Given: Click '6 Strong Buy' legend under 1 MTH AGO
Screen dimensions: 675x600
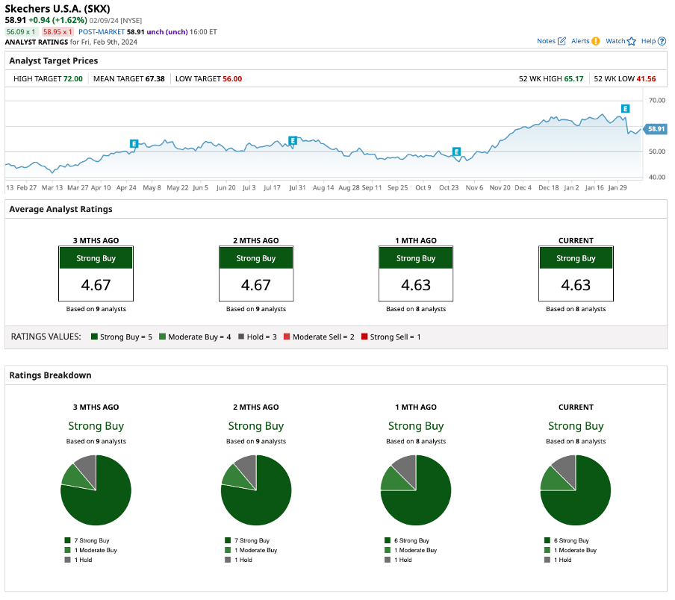Looking at the screenshot, I should pyautogui.click(x=407, y=540).
